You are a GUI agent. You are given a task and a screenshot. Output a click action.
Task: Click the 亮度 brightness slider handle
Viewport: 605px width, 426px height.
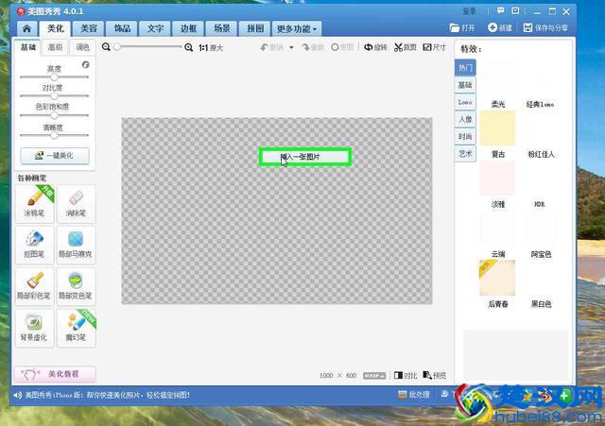pos(54,77)
